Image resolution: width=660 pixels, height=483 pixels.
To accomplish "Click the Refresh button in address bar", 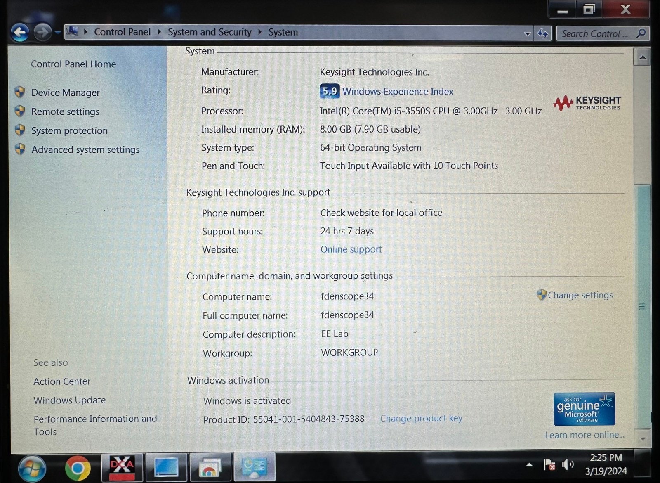I will coord(543,33).
